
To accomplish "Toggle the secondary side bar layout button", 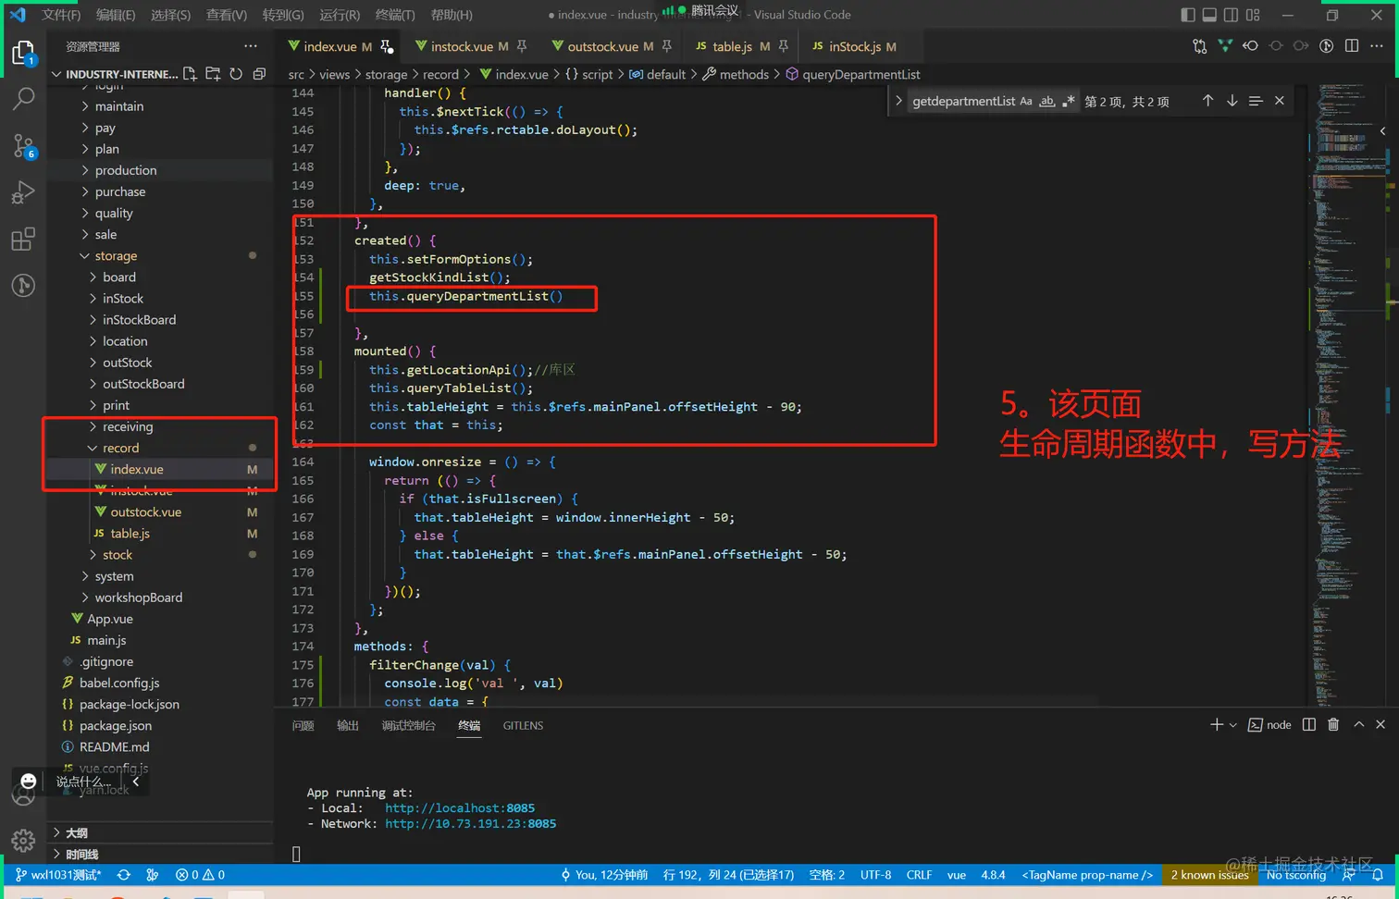I will point(1231,15).
